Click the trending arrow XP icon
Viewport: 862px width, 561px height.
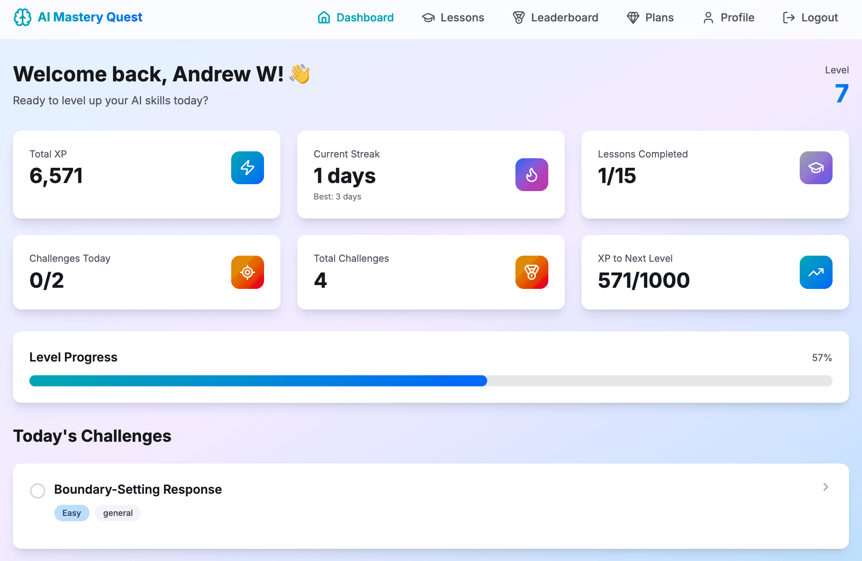(x=816, y=272)
